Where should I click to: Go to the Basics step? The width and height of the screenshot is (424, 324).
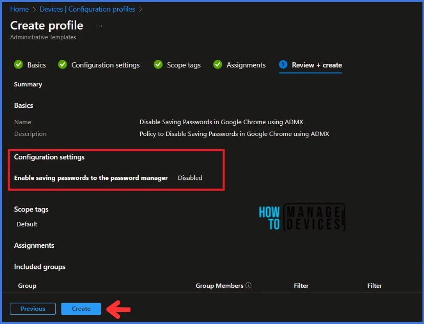point(36,65)
